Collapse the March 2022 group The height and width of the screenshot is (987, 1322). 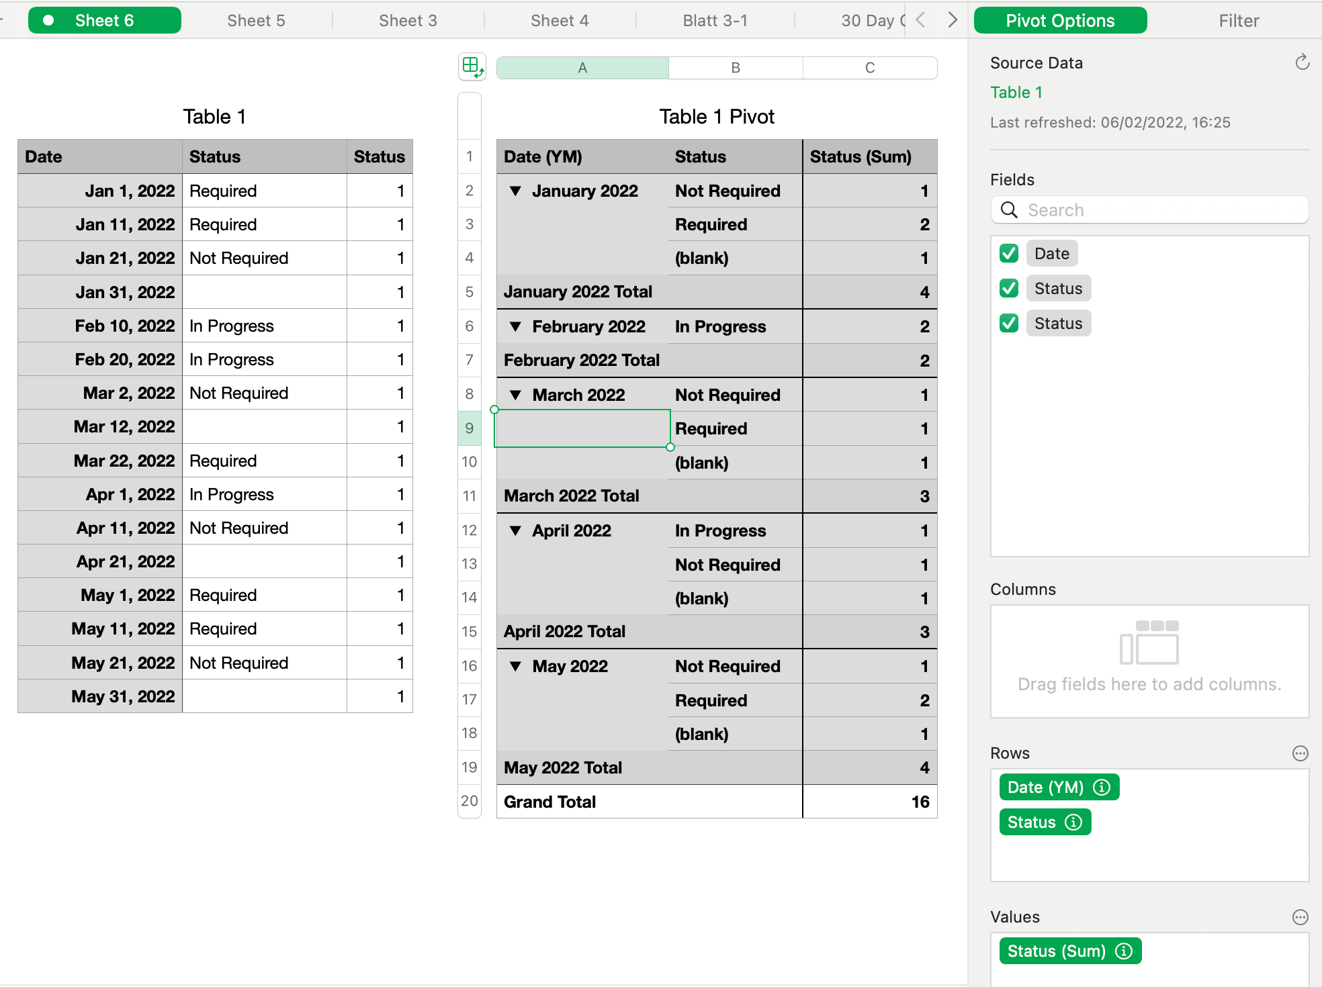point(515,395)
